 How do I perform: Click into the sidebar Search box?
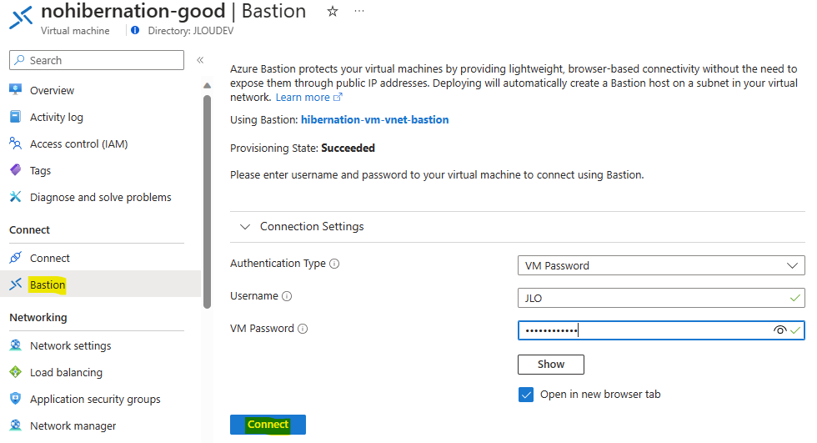pyautogui.click(x=97, y=60)
